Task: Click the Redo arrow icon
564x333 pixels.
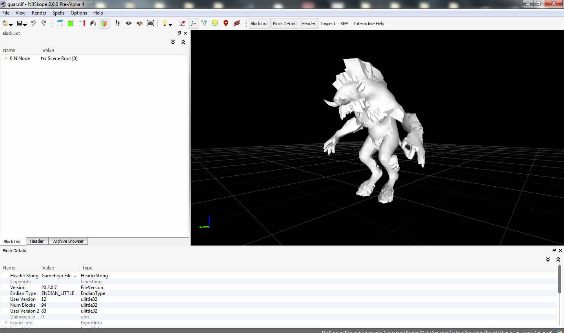Action: coord(44,23)
